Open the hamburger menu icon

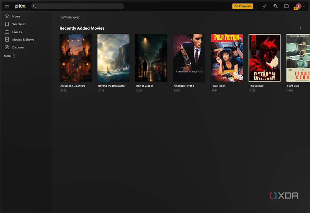tap(7, 6)
